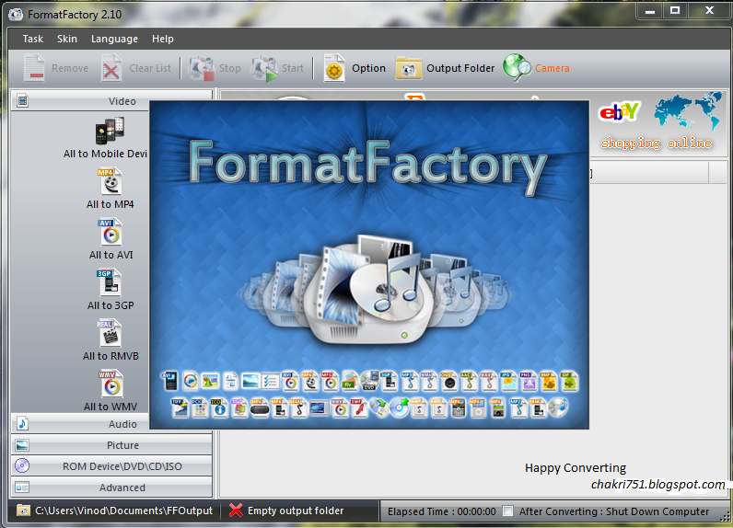The width and height of the screenshot is (733, 528).
Task: Open Option settings gear icon
Action: (333, 68)
